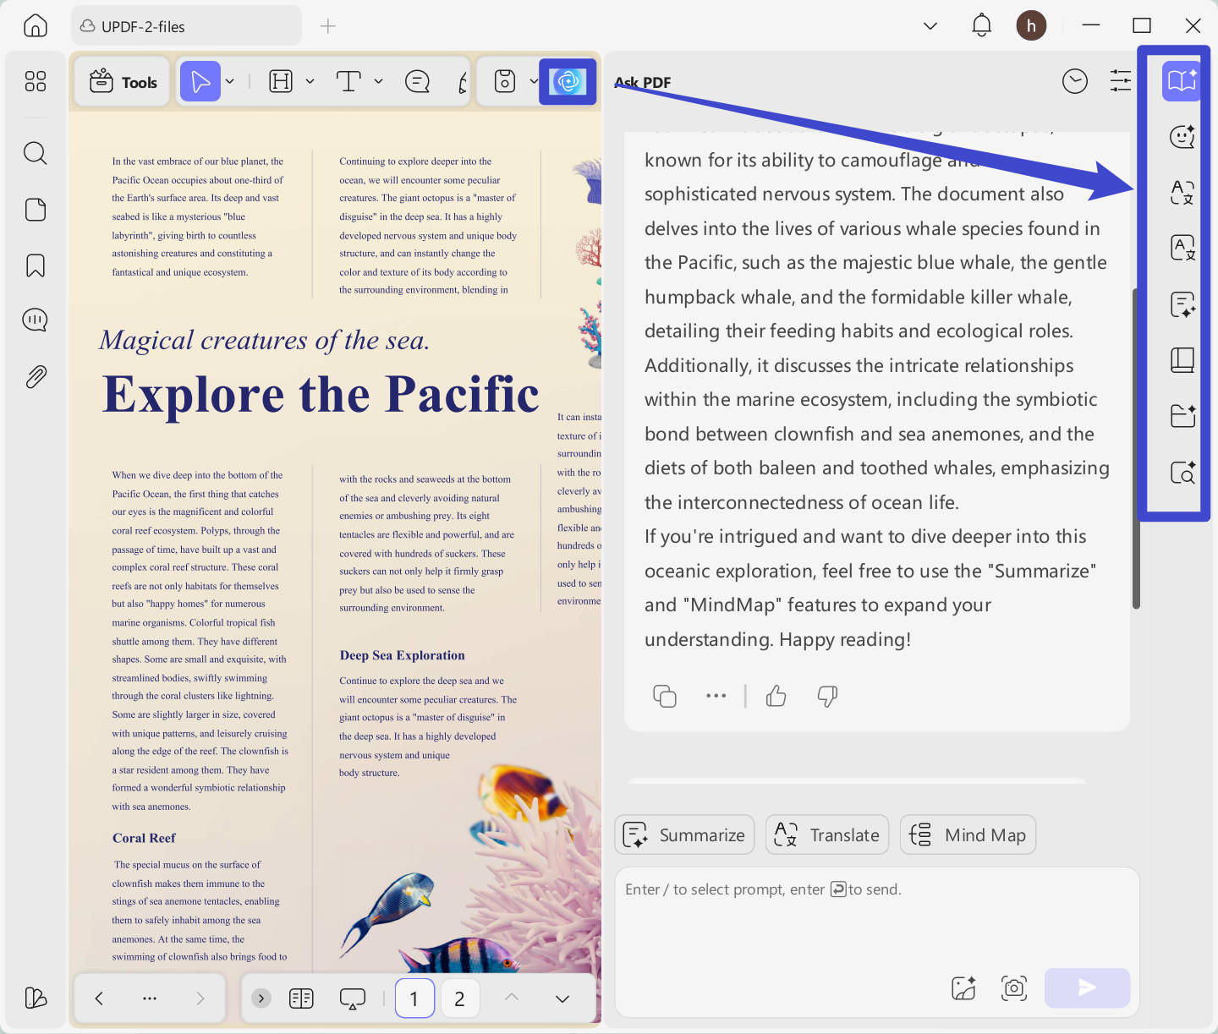Copy the AI response text
Screen dimensions: 1218x1034
(x=665, y=696)
